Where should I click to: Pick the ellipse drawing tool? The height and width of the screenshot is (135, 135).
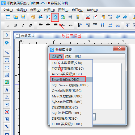7,67
